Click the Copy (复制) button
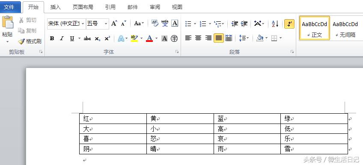 point(27,31)
